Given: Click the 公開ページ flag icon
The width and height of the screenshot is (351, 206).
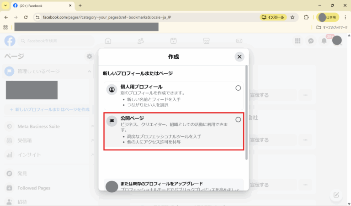Looking at the screenshot, I should 112,121.
